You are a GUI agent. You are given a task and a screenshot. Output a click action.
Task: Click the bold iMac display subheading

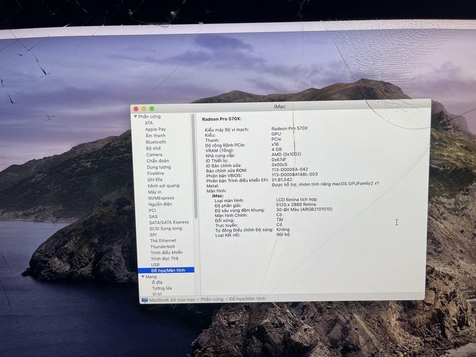[x=218, y=196]
